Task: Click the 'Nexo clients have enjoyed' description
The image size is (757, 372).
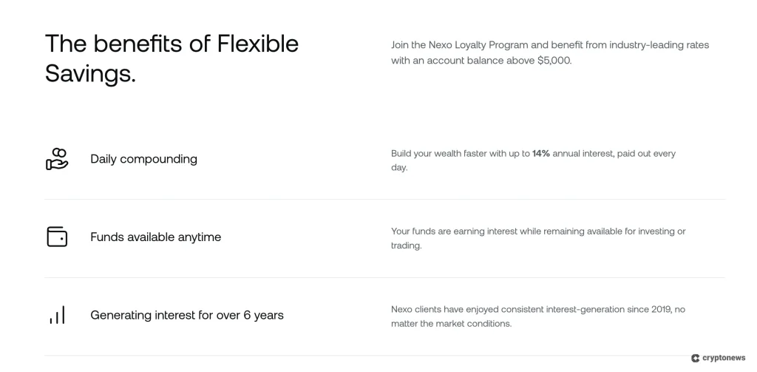Action: coord(537,317)
